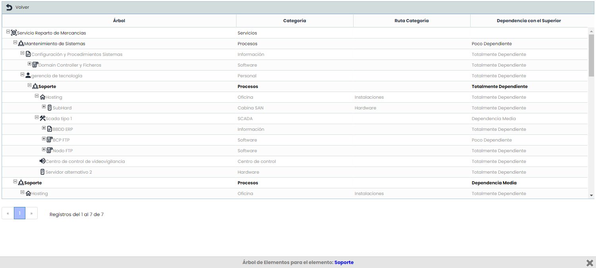Click the Dependencia con el Superior header
This screenshot has height=268, width=596.
[x=529, y=21]
